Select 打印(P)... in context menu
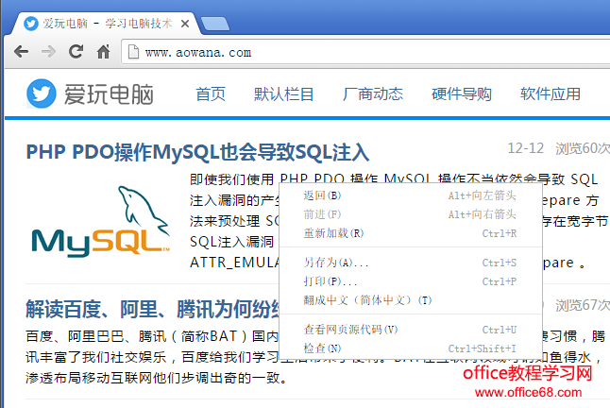This screenshot has width=610, height=408. click(x=411, y=281)
